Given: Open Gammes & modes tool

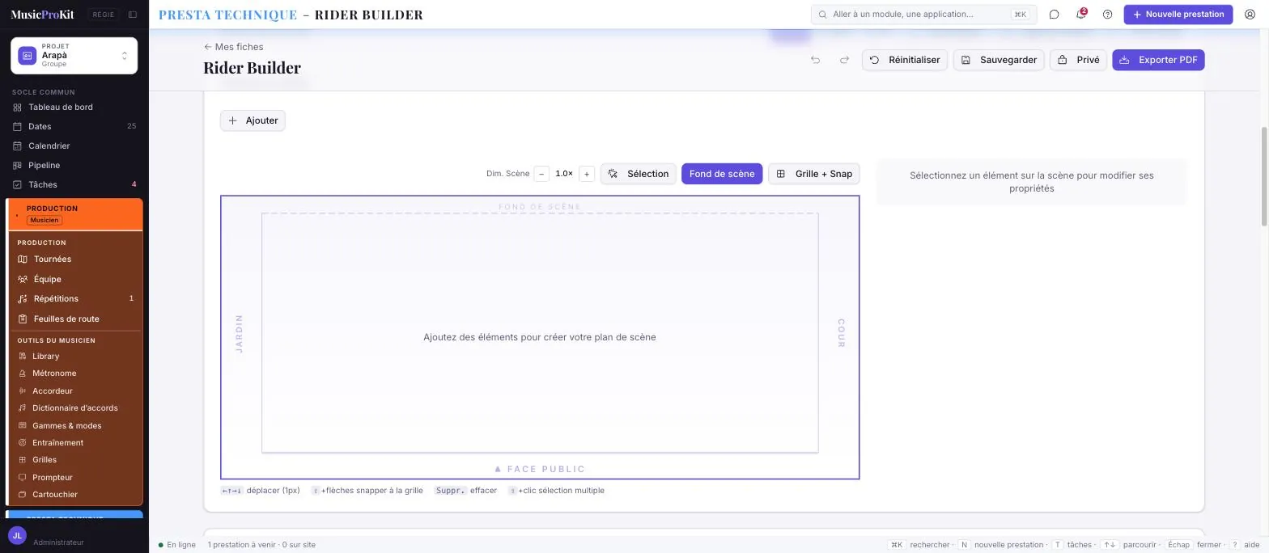Looking at the screenshot, I should pos(75,426).
